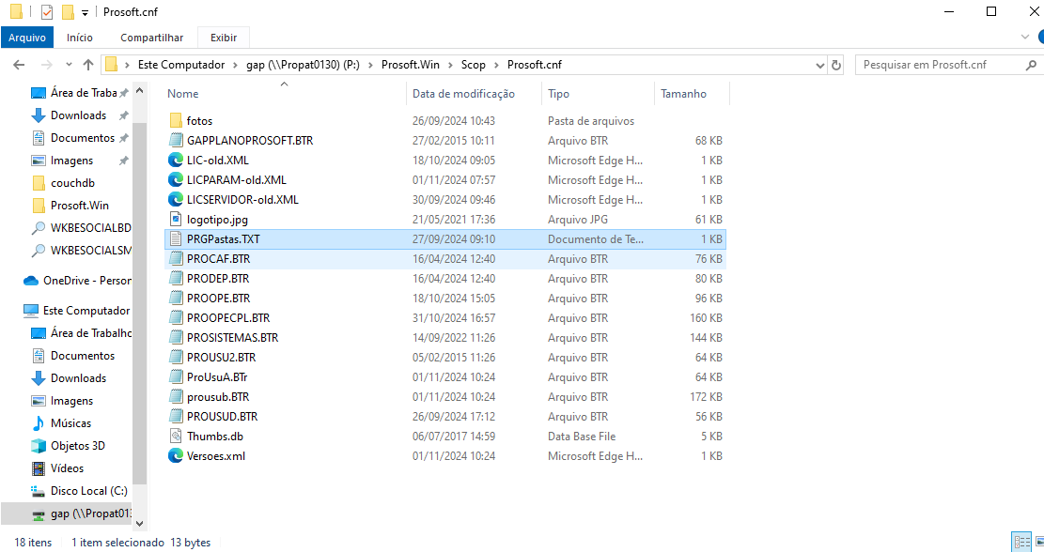
Task: Click the Edge icon beside LICSERVIDOR-old.XML
Action: [x=176, y=200]
